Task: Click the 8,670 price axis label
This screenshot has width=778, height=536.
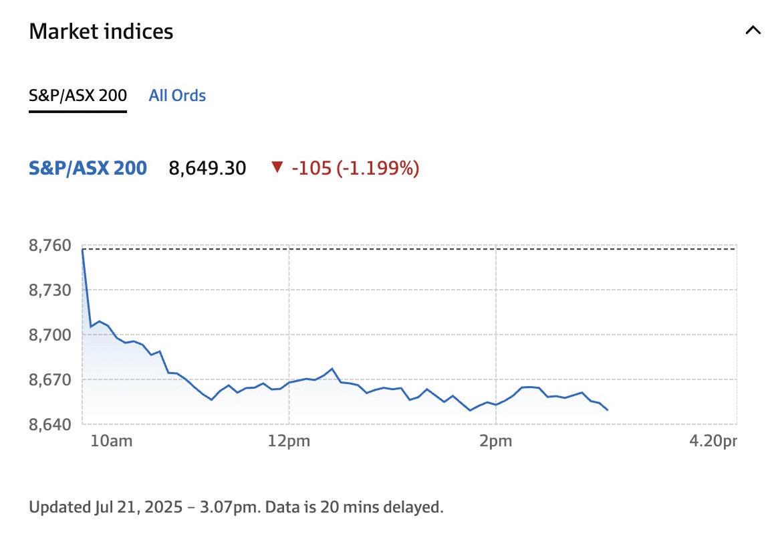Action: 49,379
